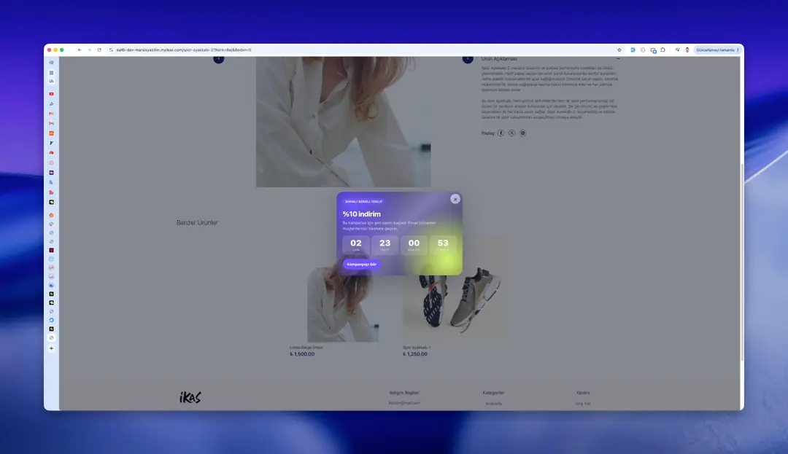The image size is (788, 454).
Task: Click the blue document extension icon
Action: click(x=633, y=50)
